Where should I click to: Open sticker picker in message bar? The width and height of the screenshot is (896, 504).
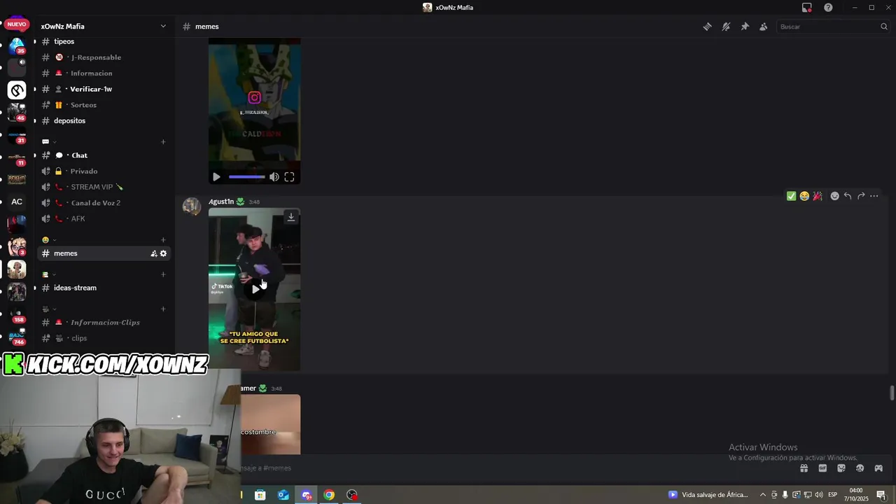point(841,468)
